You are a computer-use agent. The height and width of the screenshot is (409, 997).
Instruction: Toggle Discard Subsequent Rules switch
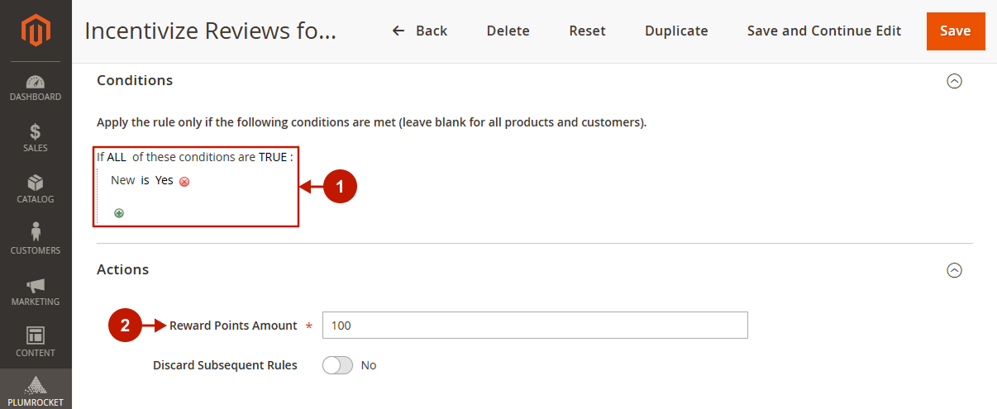click(337, 365)
